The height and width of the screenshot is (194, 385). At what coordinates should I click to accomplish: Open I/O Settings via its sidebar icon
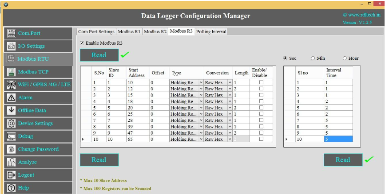click(x=12, y=46)
